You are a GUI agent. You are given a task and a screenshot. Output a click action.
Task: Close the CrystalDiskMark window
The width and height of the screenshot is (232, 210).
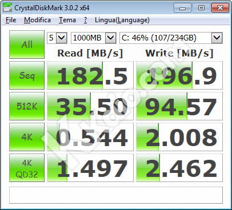(x=220, y=8)
